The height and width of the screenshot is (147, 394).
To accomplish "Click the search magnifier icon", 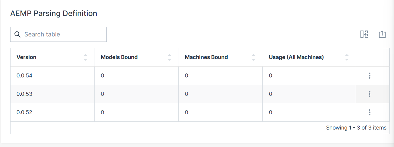I will coord(17,34).
